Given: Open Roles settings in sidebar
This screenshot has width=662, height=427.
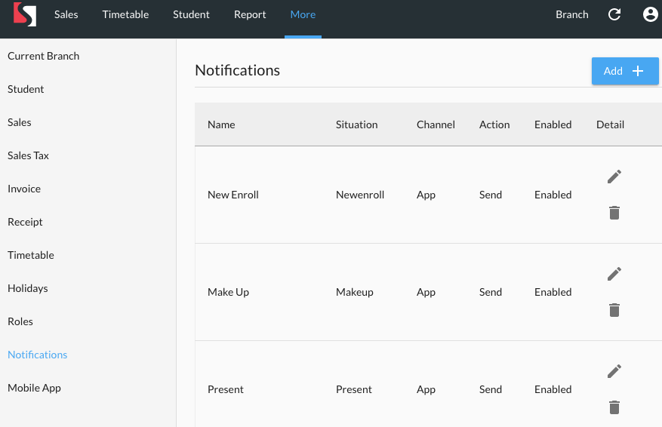Looking at the screenshot, I should [x=20, y=321].
